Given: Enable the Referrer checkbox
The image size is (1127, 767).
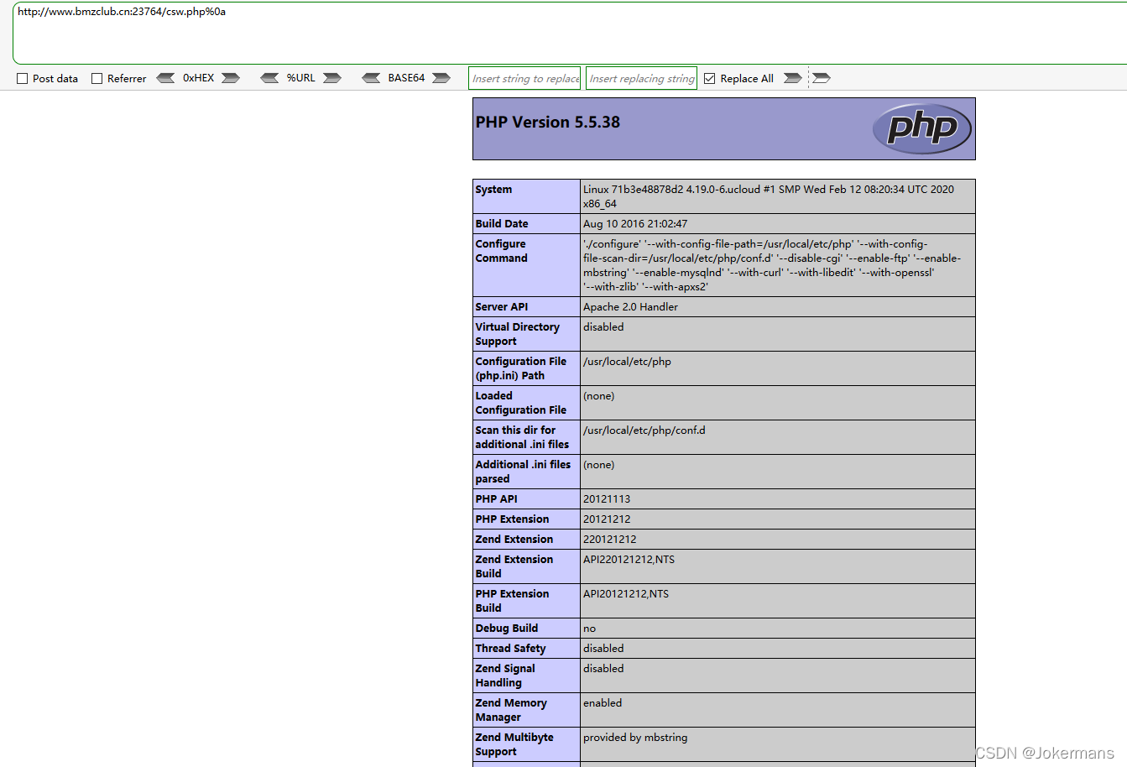Looking at the screenshot, I should click(97, 79).
